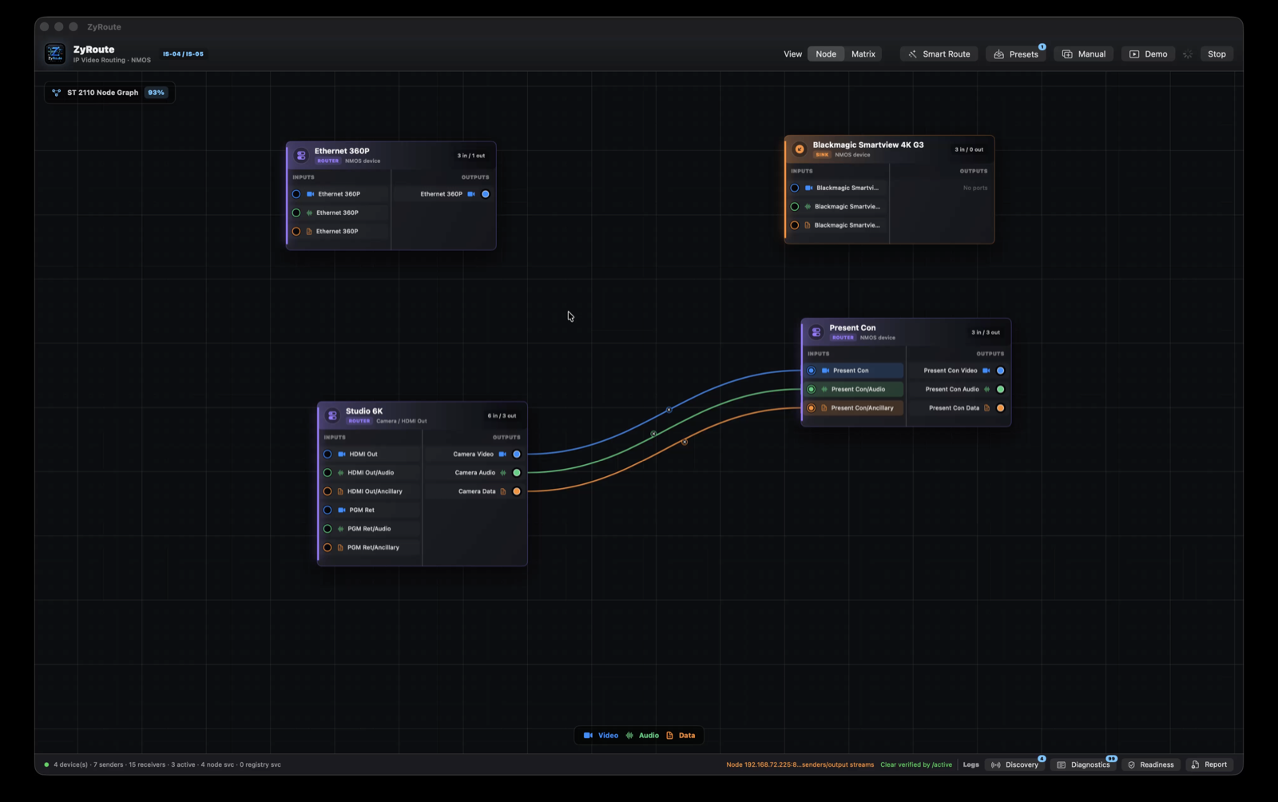Image resolution: width=1278 pixels, height=802 pixels.
Task: Click the PGM Ret/Audio input port circle
Action: (327, 529)
